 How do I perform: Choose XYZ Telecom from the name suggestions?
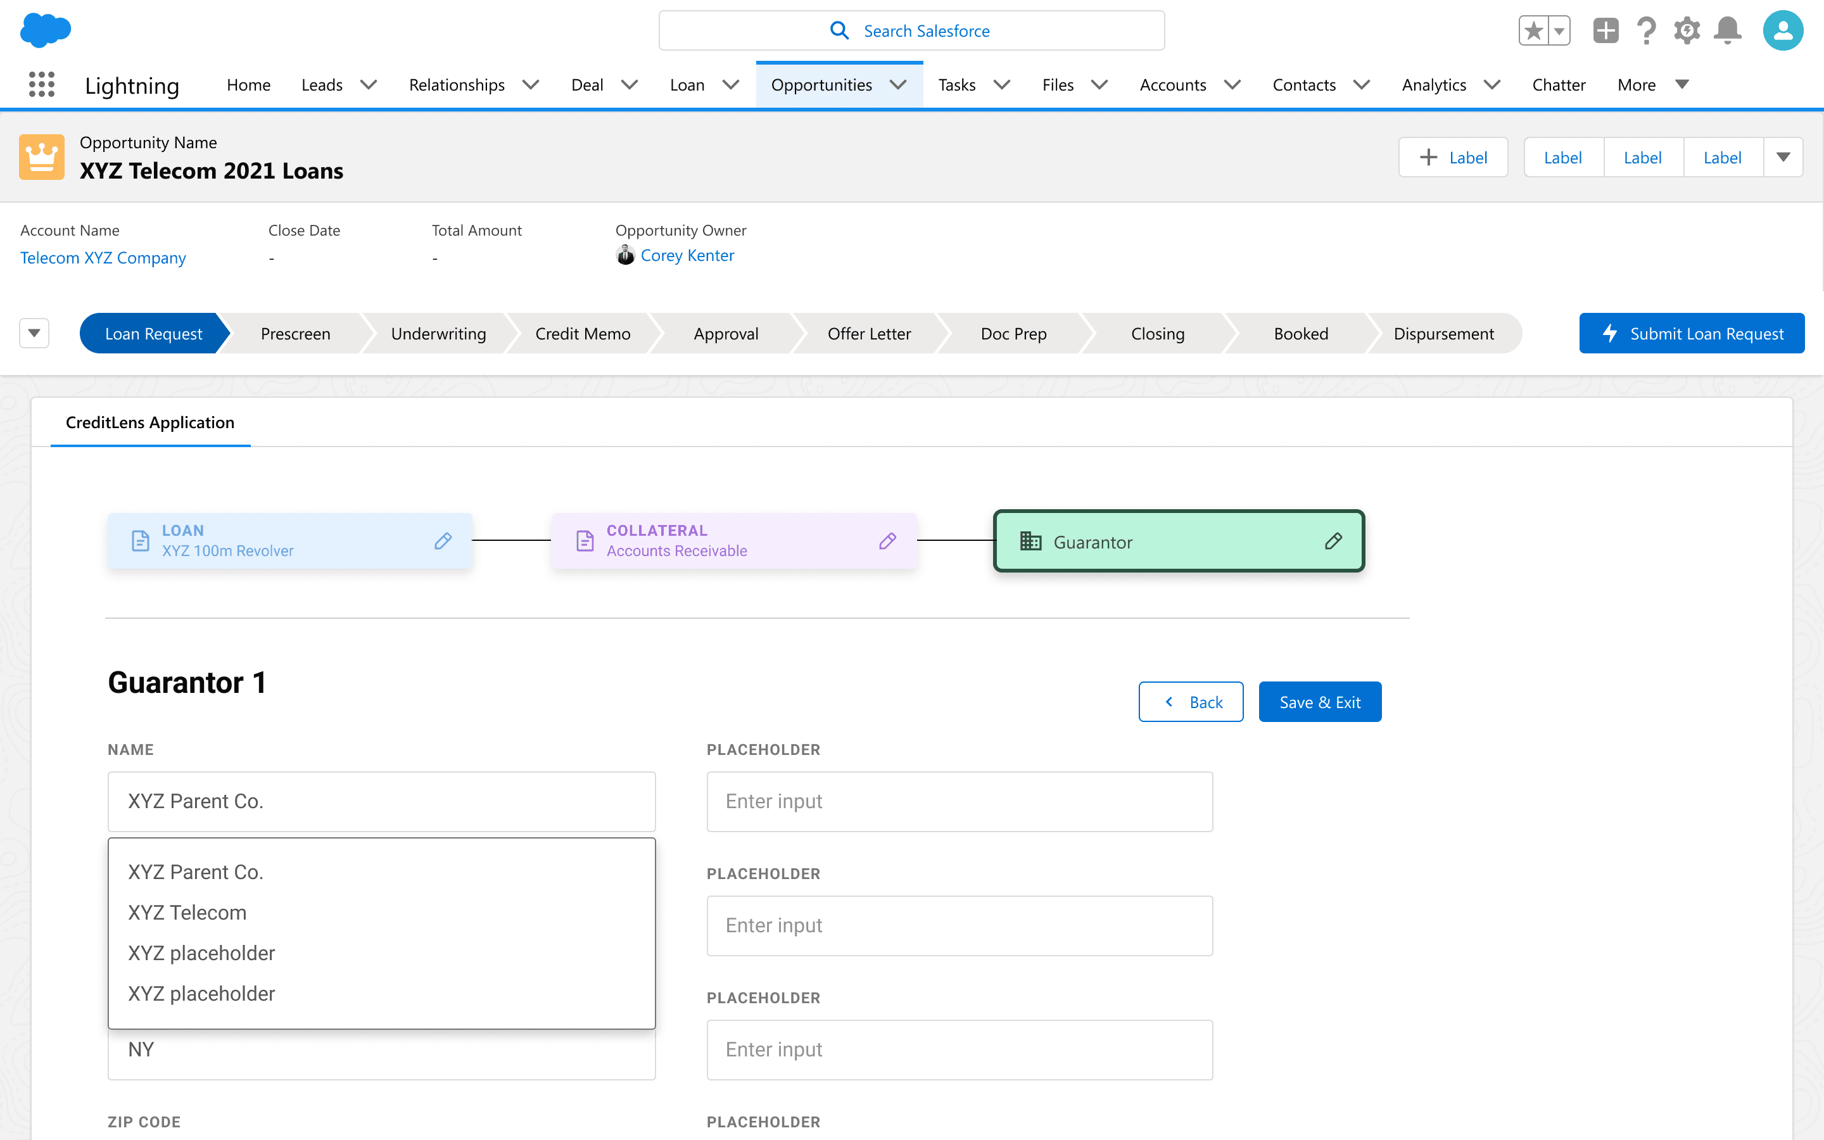pyautogui.click(x=187, y=912)
